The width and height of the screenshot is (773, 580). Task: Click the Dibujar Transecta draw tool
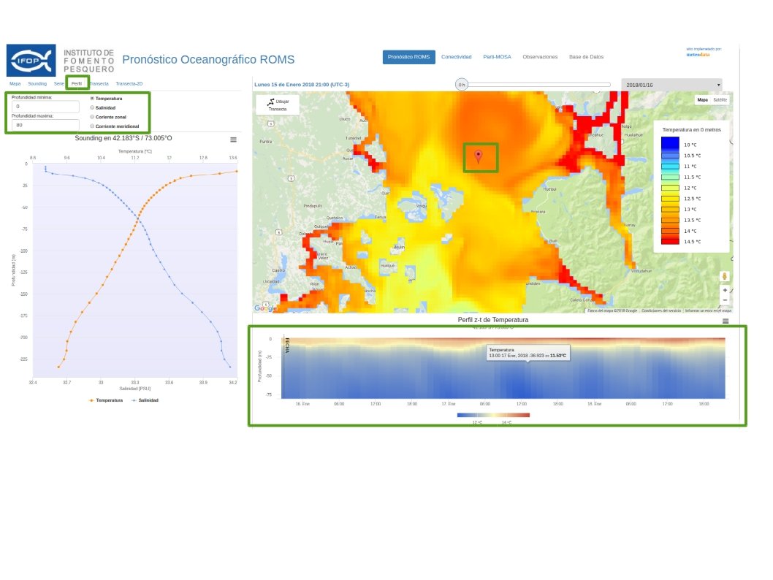[x=278, y=104]
